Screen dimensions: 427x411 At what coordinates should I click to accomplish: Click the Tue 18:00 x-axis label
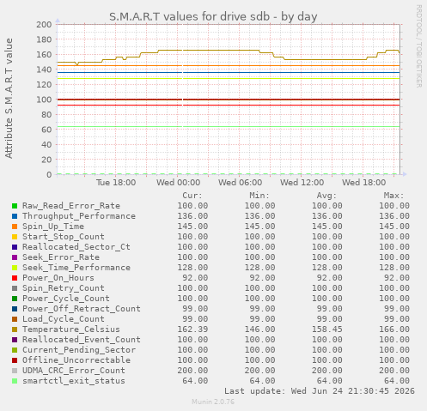point(116,183)
